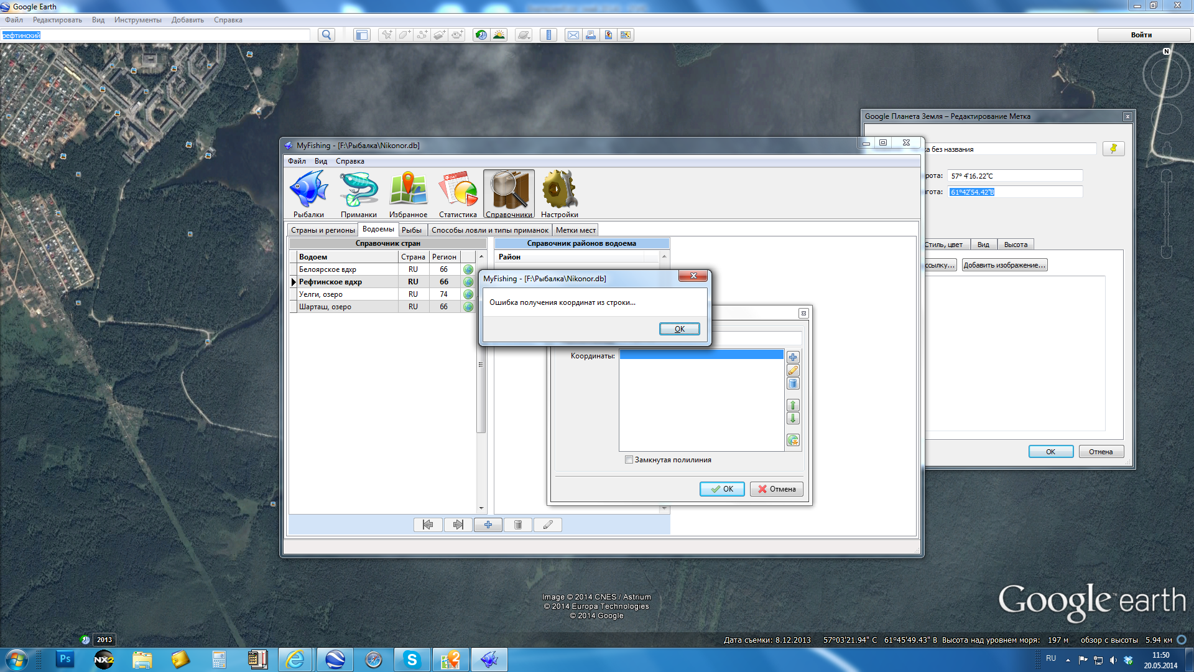Open the Настройки settings section

560,194
